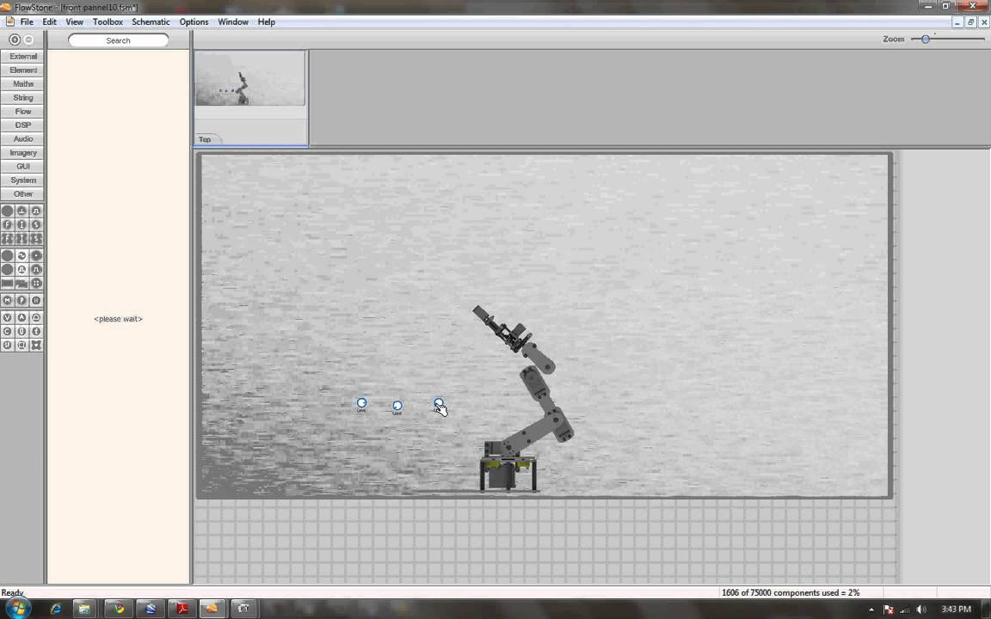Select the dome-shaped connector icon right of A
The height and width of the screenshot is (619, 991).
tap(36, 318)
